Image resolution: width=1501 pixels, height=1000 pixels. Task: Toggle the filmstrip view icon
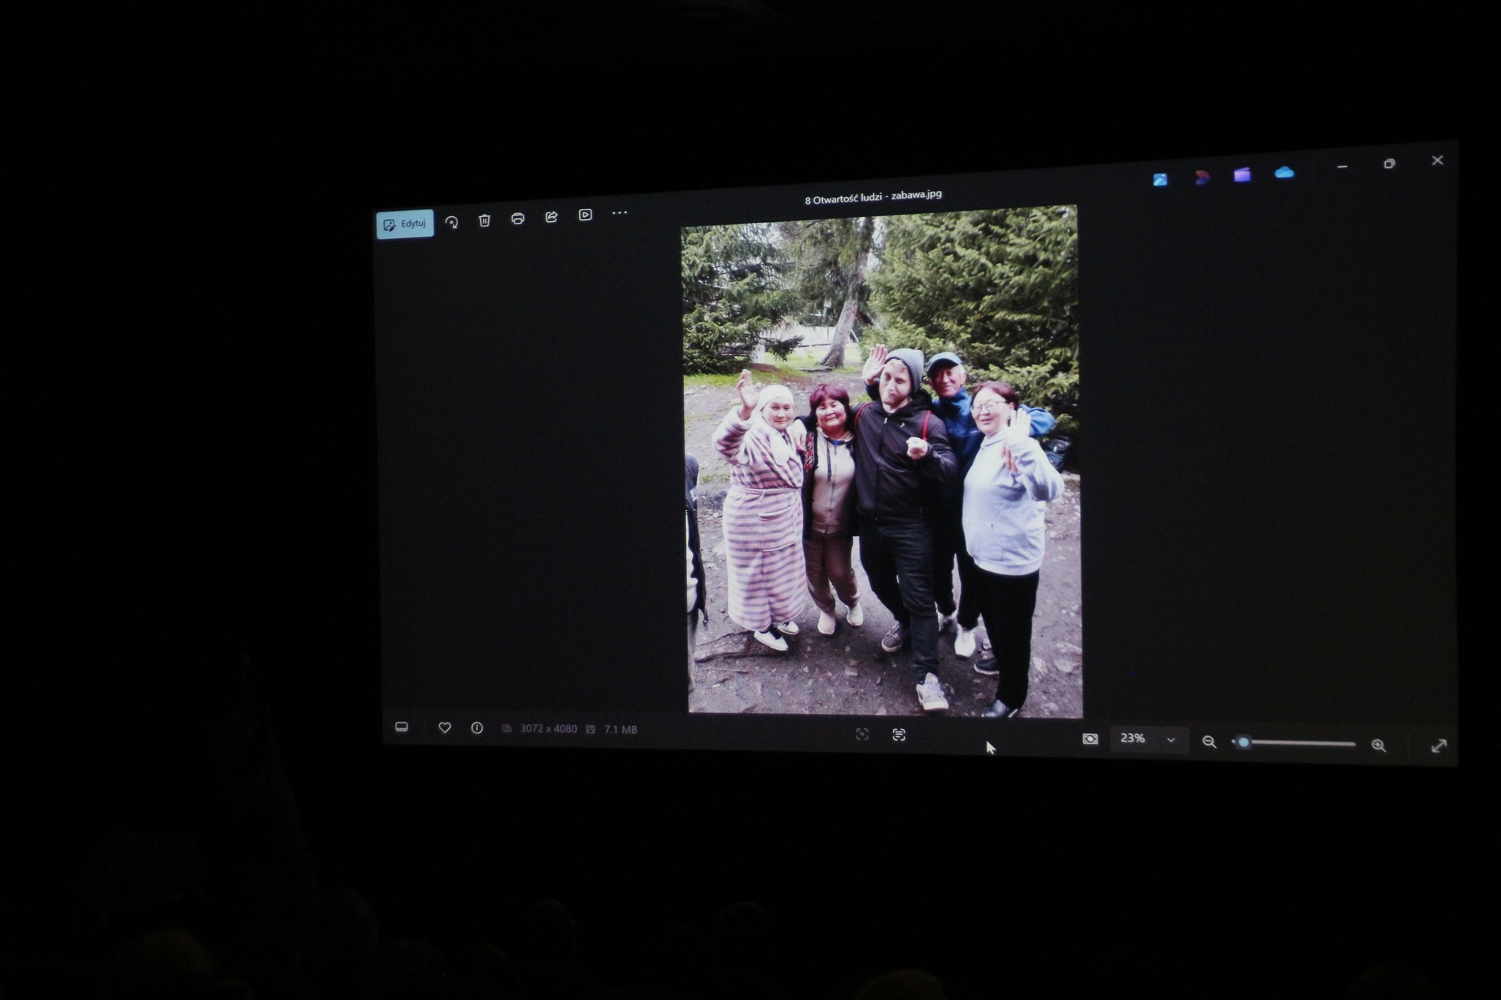pyautogui.click(x=402, y=727)
